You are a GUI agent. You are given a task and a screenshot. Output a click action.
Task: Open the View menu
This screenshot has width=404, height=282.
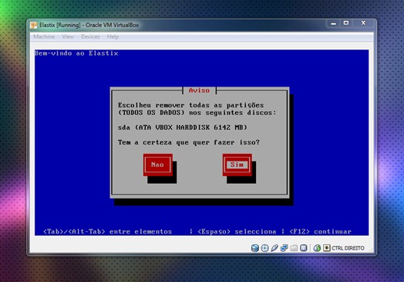pyautogui.click(x=68, y=36)
